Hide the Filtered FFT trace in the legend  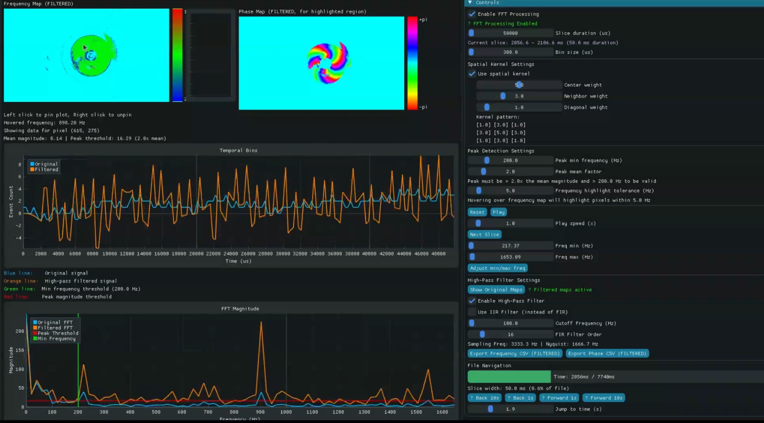[35, 328]
